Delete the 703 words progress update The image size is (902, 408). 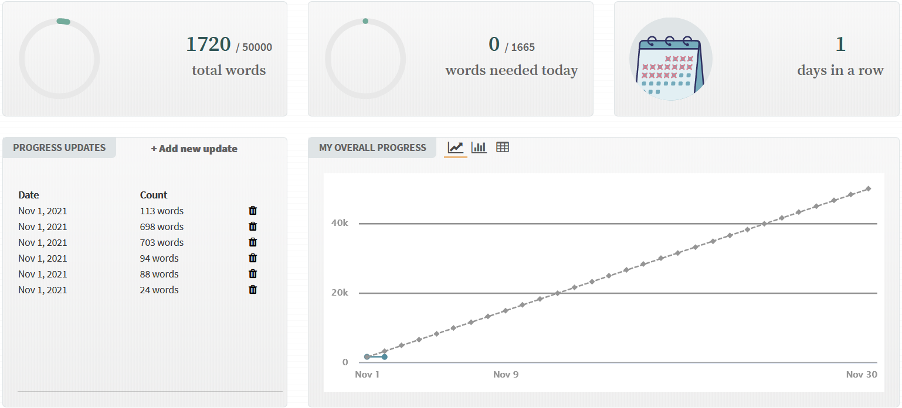coord(253,242)
